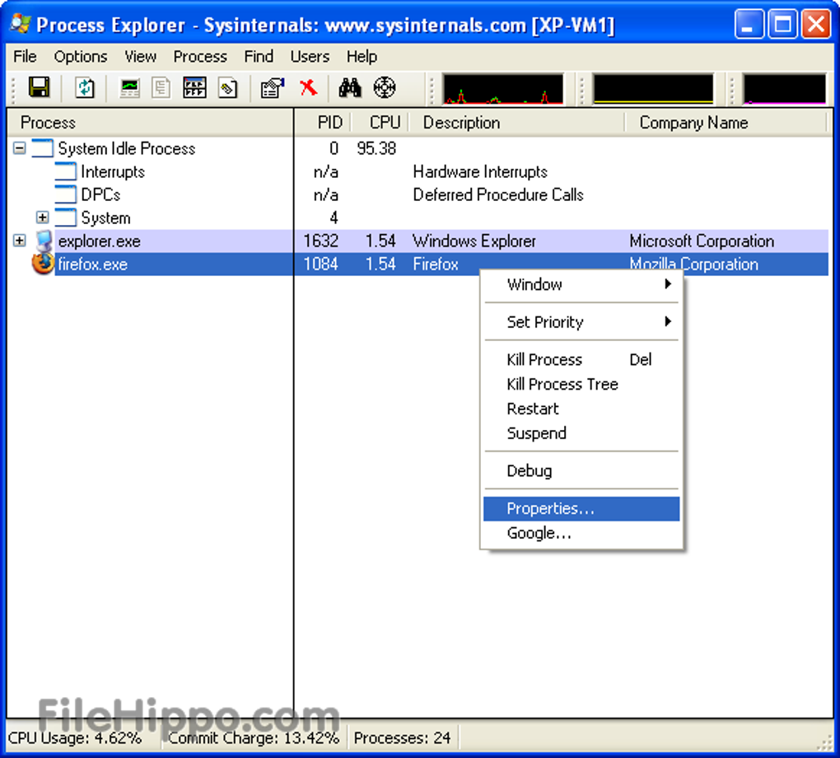
Task: Expand the explorer.exe tree node
Action: [20, 241]
